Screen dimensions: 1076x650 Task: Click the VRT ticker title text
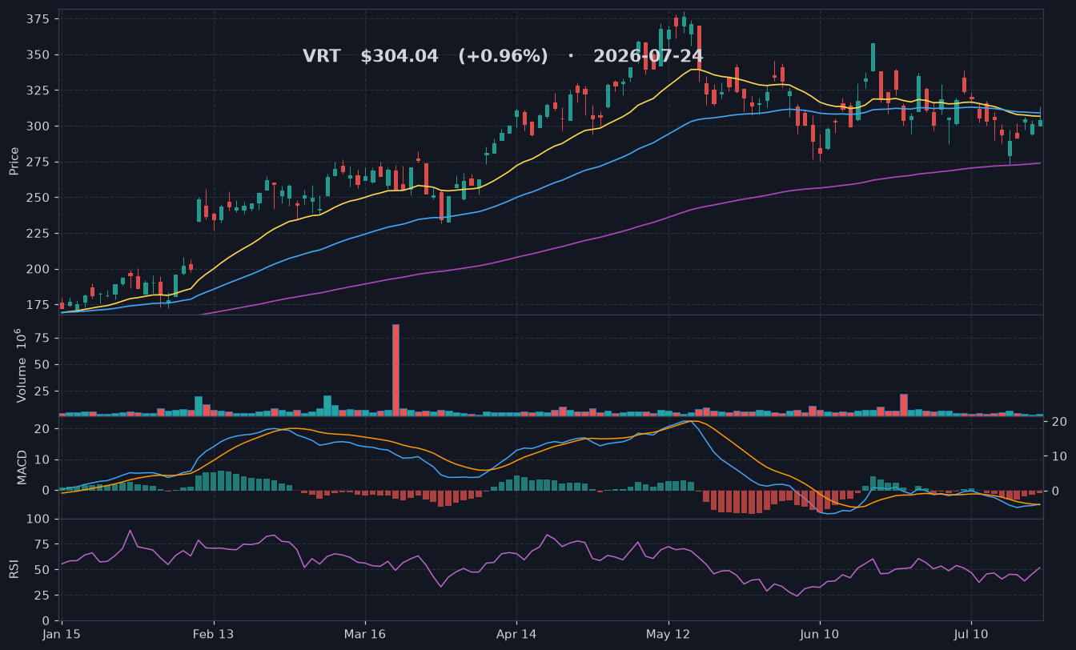pyautogui.click(x=321, y=57)
